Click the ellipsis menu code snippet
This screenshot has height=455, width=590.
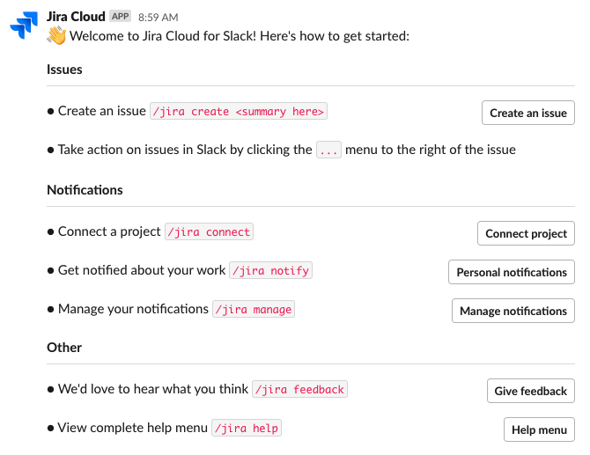(x=328, y=150)
